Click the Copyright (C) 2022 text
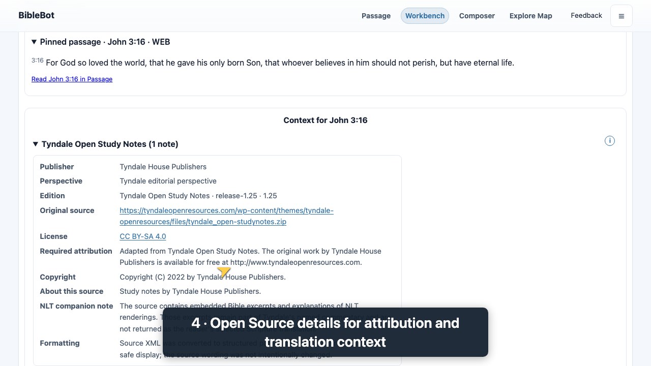651x366 pixels. point(202,277)
